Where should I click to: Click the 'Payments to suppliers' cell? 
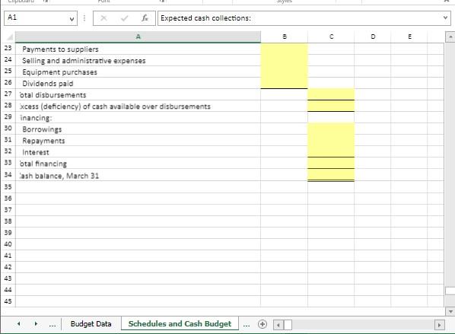point(138,49)
